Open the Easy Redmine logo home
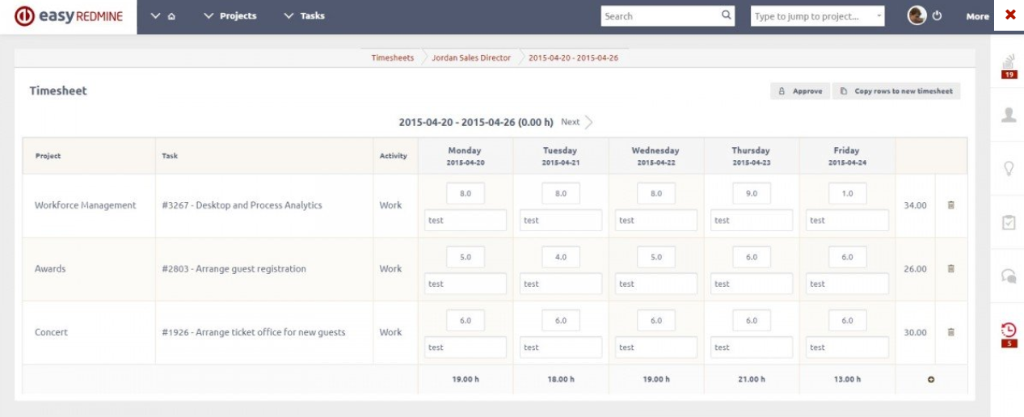The image size is (1024, 417). [69, 16]
